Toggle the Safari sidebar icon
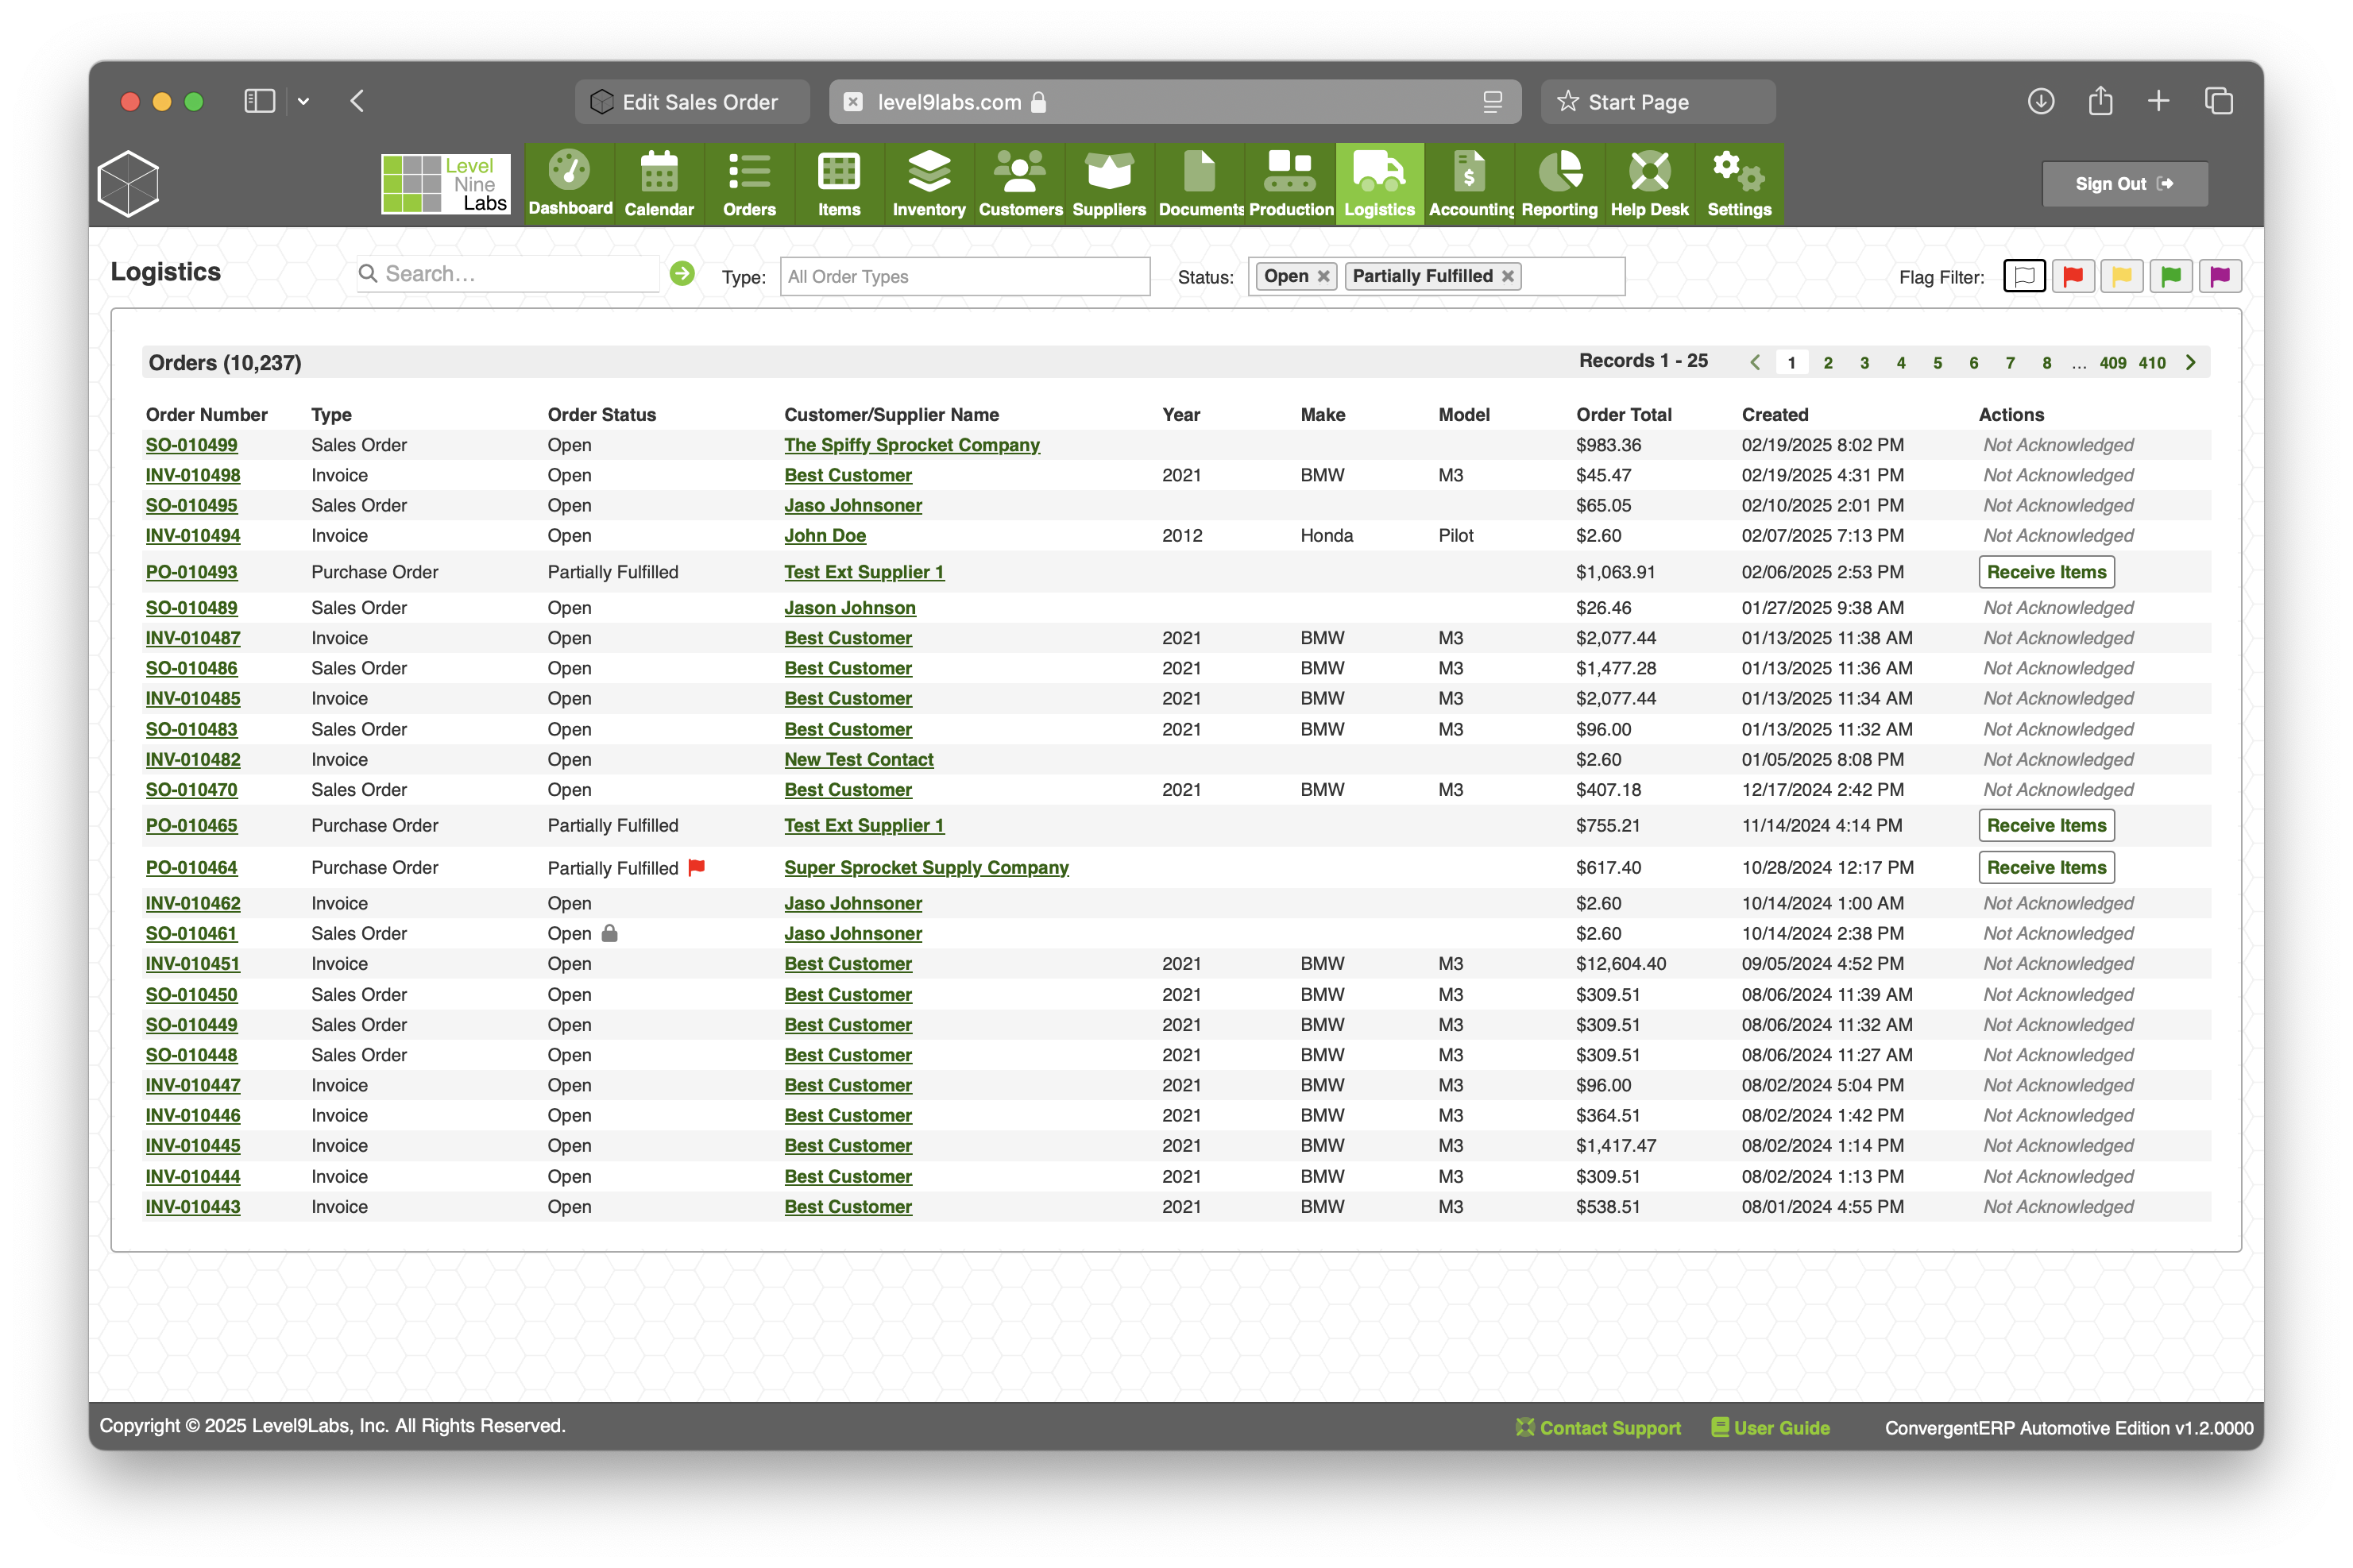 [x=259, y=101]
